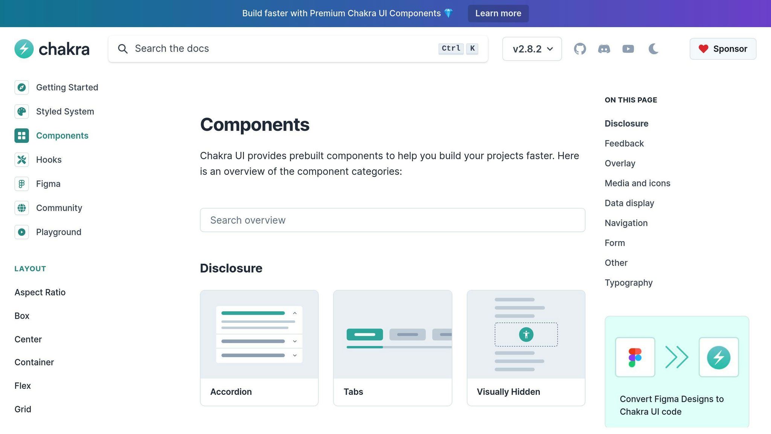Jump to Feedback section
This screenshot has width=771, height=434.
pyautogui.click(x=624, y=144)
